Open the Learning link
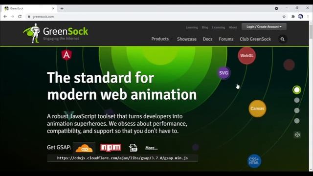The height and width of the screenshot is (176, 313). coord(192,27)
